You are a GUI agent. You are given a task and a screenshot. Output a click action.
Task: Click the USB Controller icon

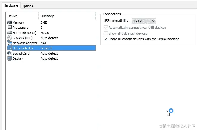pyautogui.click(x=10, y=48)
